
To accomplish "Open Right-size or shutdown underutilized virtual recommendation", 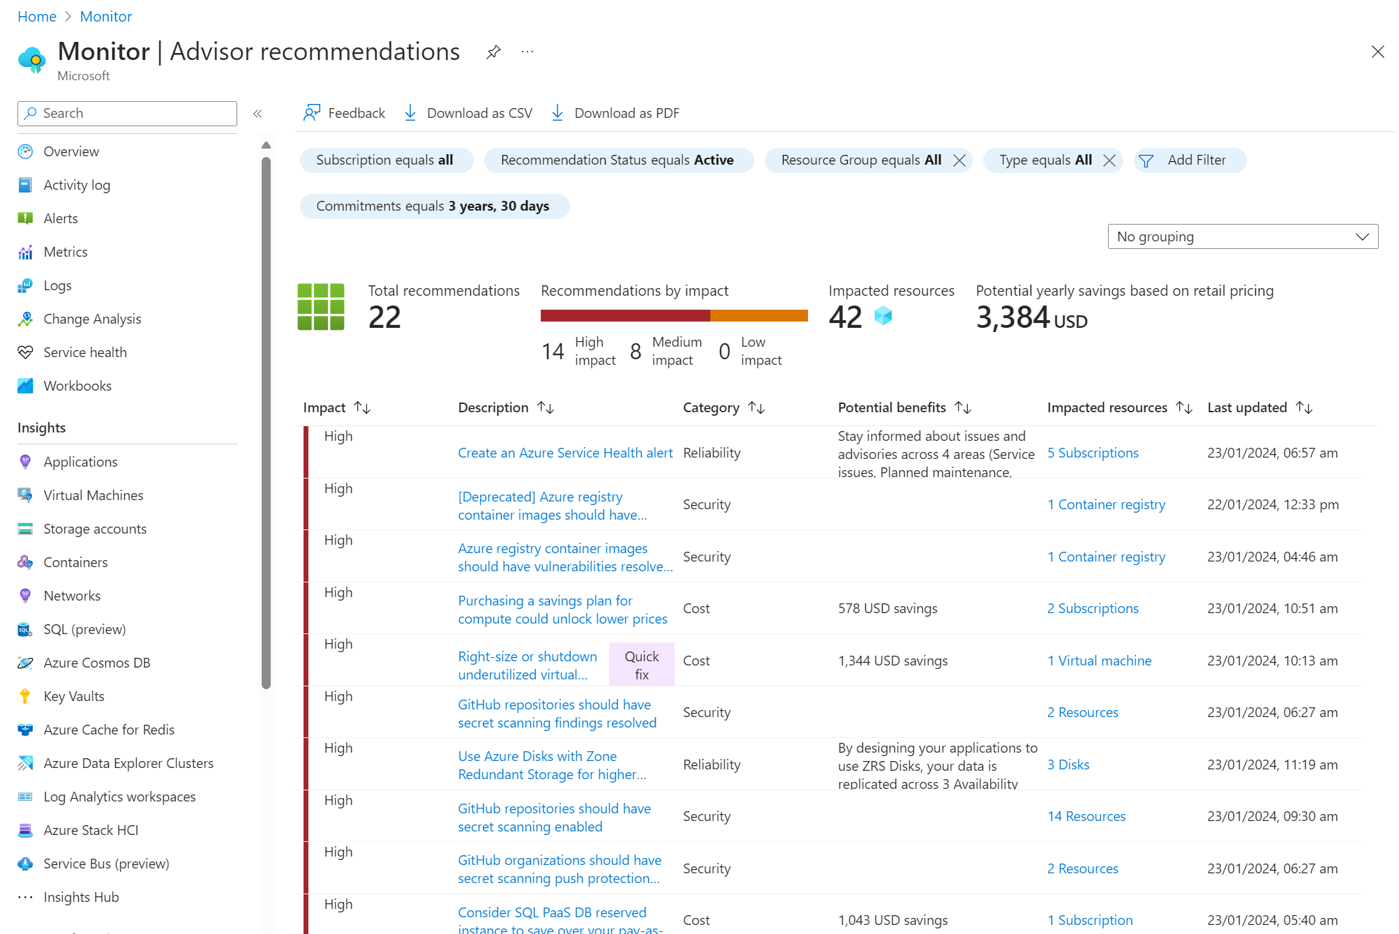I will tap(528, 665).
